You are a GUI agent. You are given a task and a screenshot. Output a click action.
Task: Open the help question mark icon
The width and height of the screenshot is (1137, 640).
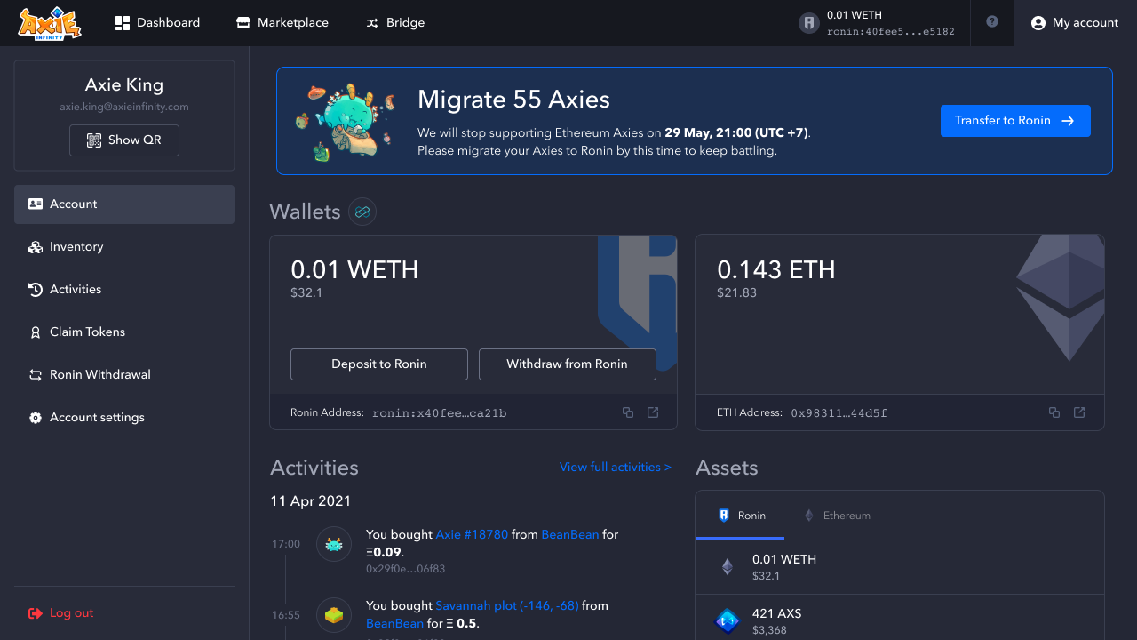(x=992, y=22)
